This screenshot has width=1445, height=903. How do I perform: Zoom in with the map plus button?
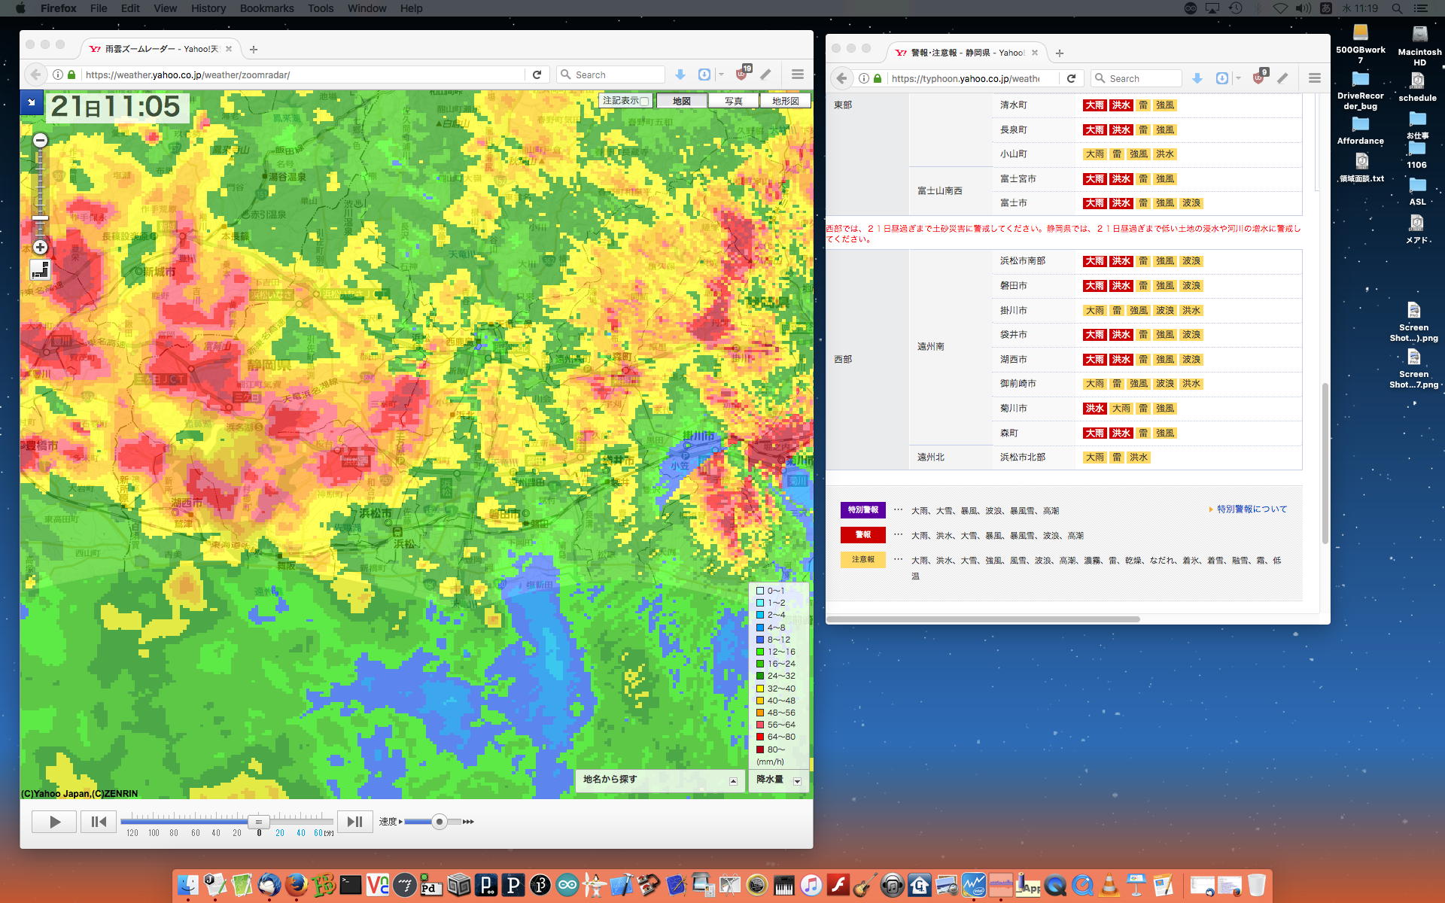(x=41, y=248)
